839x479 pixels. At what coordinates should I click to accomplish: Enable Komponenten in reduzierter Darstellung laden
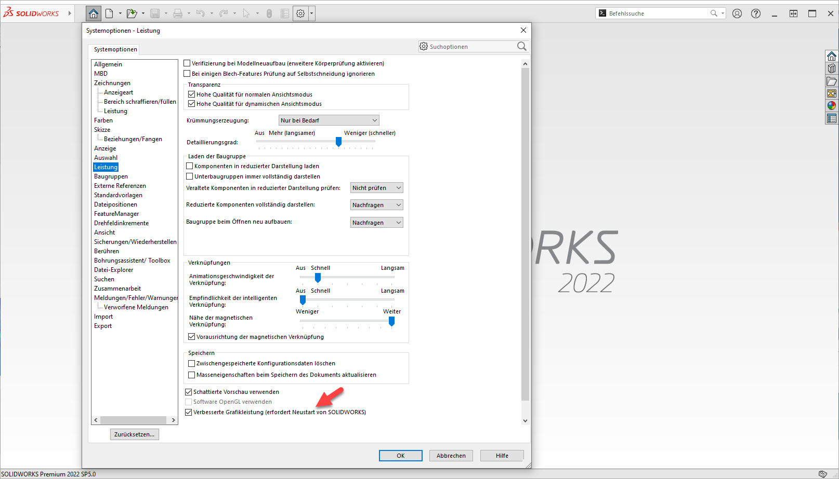pos(190,166)
